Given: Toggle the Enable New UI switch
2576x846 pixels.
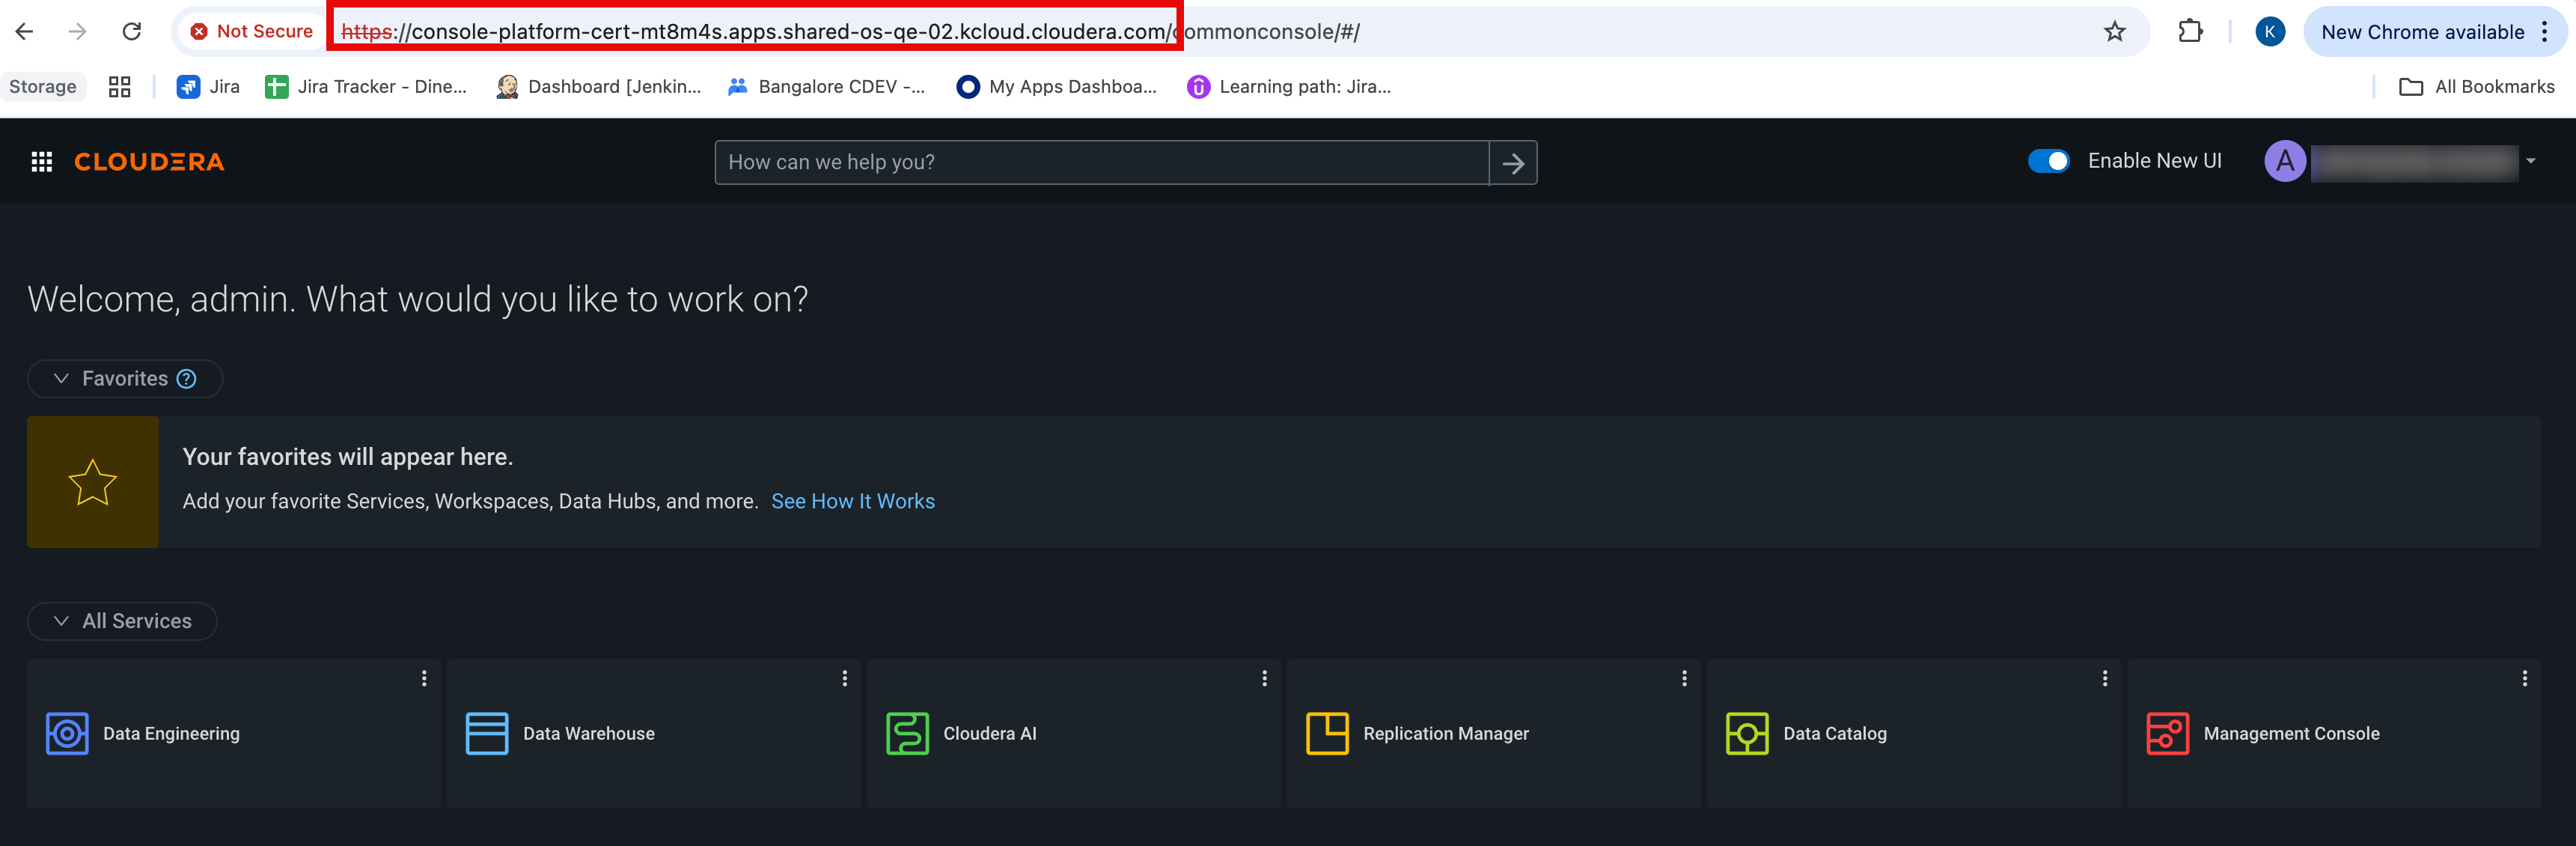Looking at the screenshot, I should pos(2048,161).
